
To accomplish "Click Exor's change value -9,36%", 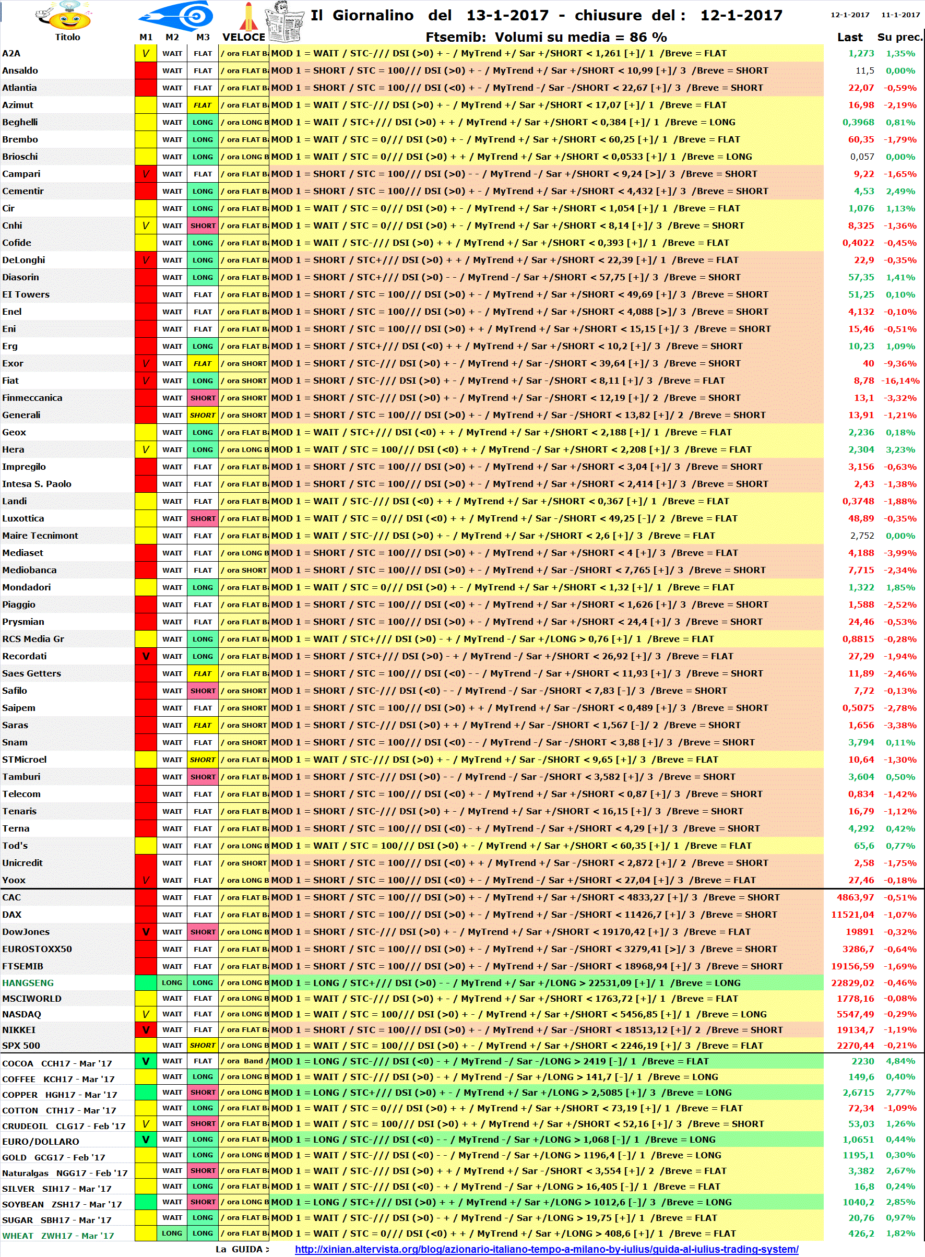I will pyautogui.click(x=900, y=363).
